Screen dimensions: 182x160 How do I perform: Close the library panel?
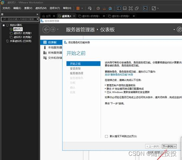37,14
